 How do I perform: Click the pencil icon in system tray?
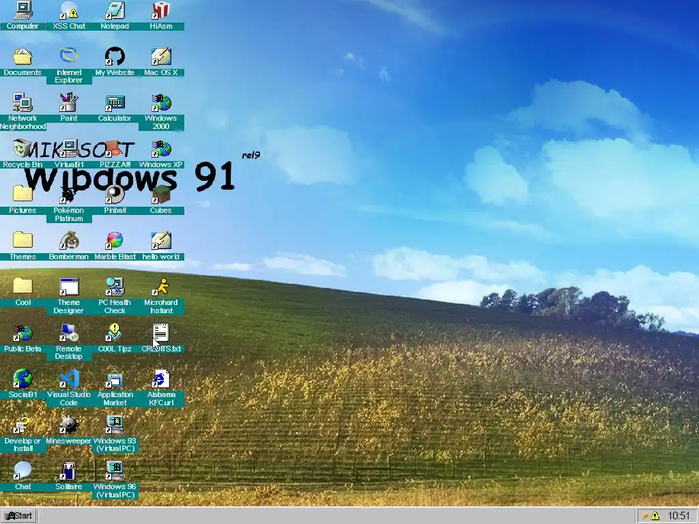(644, 516)
